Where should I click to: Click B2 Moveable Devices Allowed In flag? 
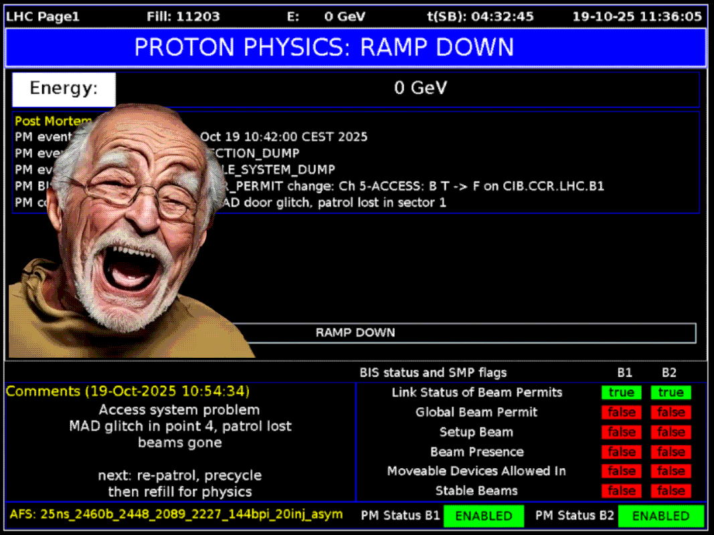click(x=671, y=471)
